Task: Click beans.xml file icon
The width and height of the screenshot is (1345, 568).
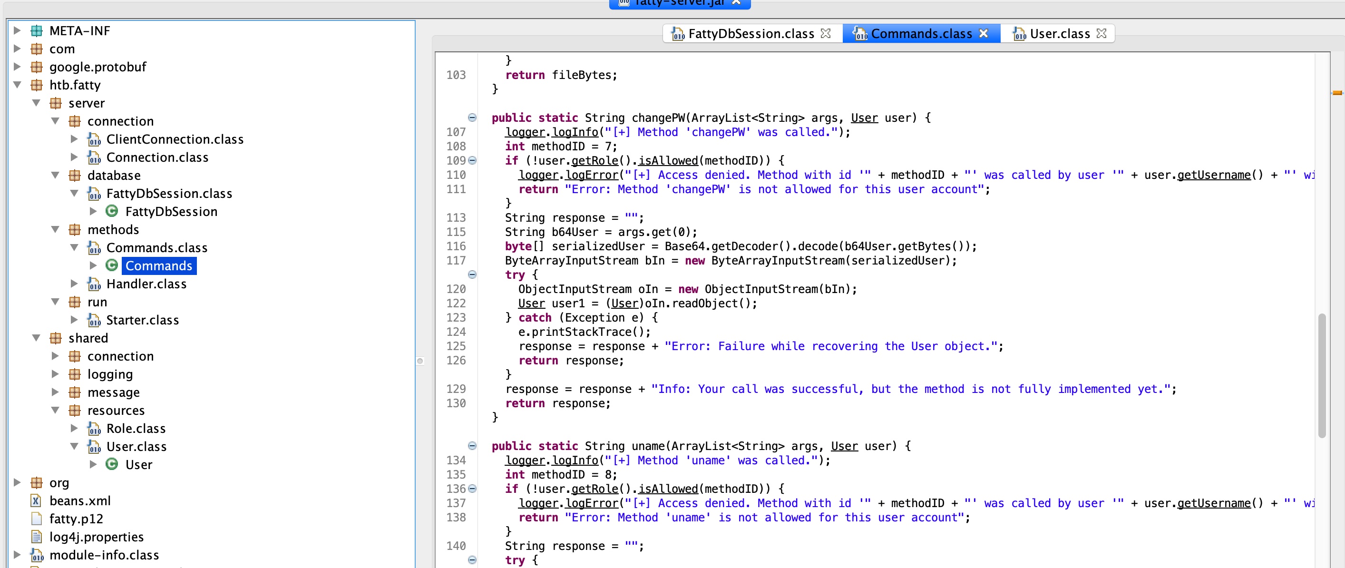Action: pos(36,500)
